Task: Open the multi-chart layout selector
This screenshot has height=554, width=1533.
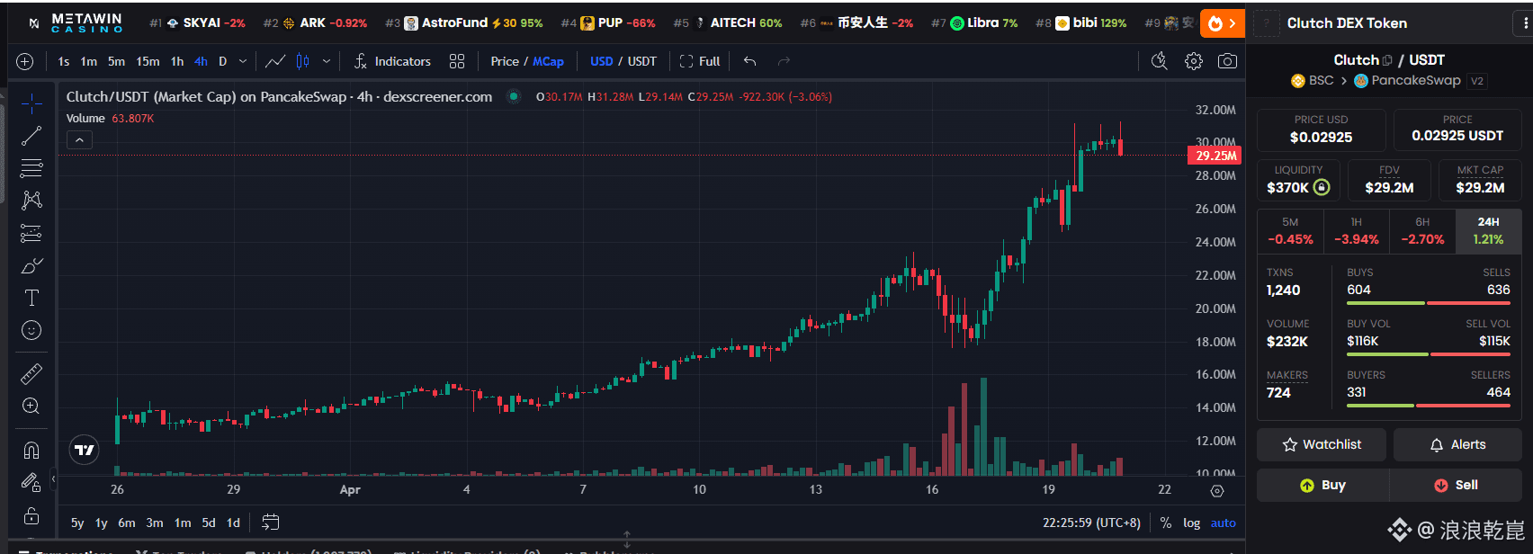Action: coord(457,61)
